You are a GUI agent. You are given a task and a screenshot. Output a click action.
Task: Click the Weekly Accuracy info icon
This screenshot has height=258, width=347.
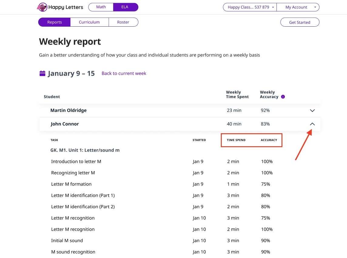click(x=283, y=97)
